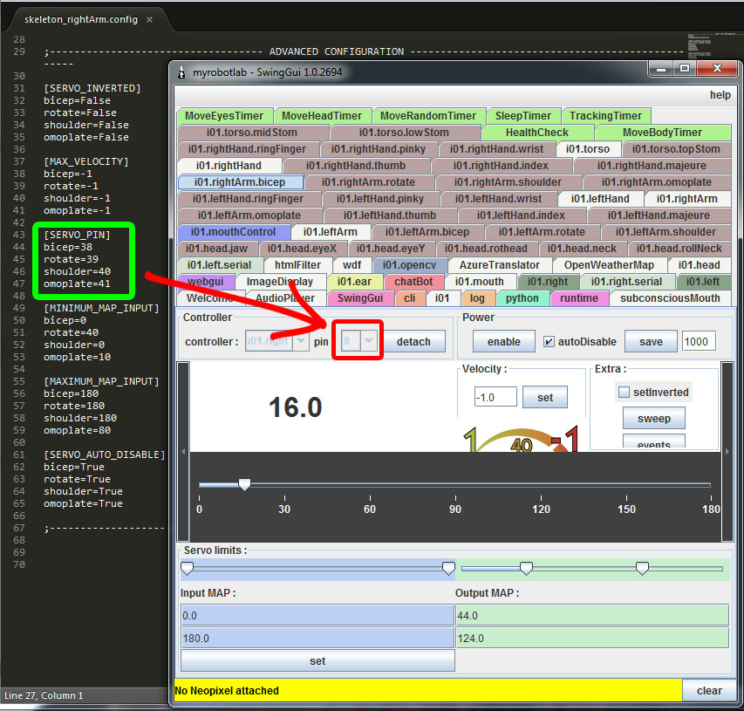The image size is (744, 711).
Task: Click the Input MAP minimum field 0.0
Action: point(317,615)
